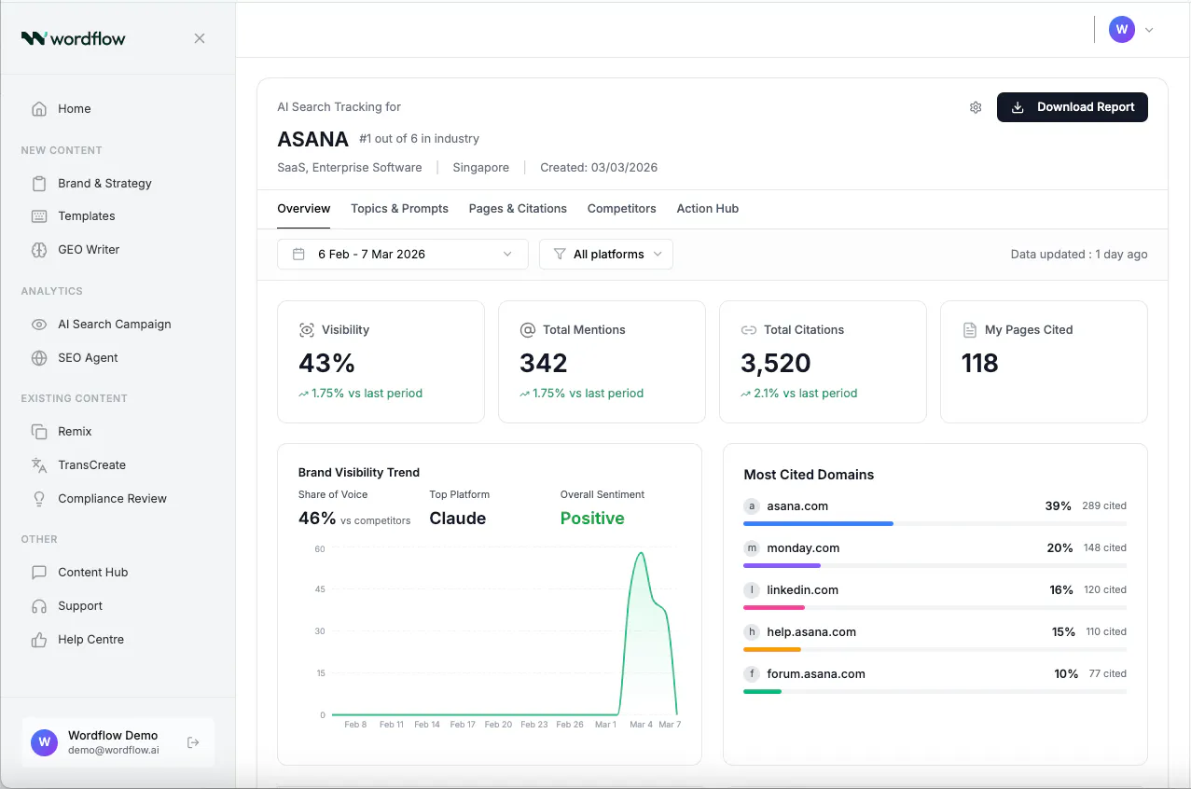Screen dimensions: 1191x789
Task: Expand the profile menu chevron
Action: [1149, 29]
